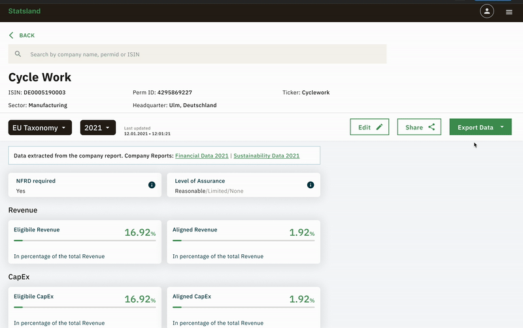523x328 pixels.
Task: Open the user profile icon
Action: 487,11
